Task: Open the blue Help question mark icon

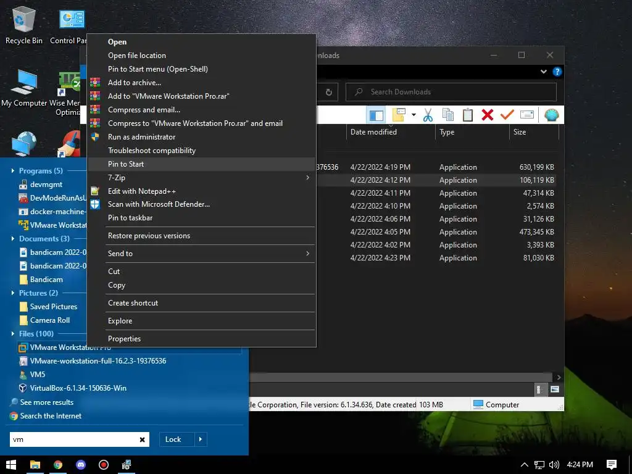Action: [557, 72]
